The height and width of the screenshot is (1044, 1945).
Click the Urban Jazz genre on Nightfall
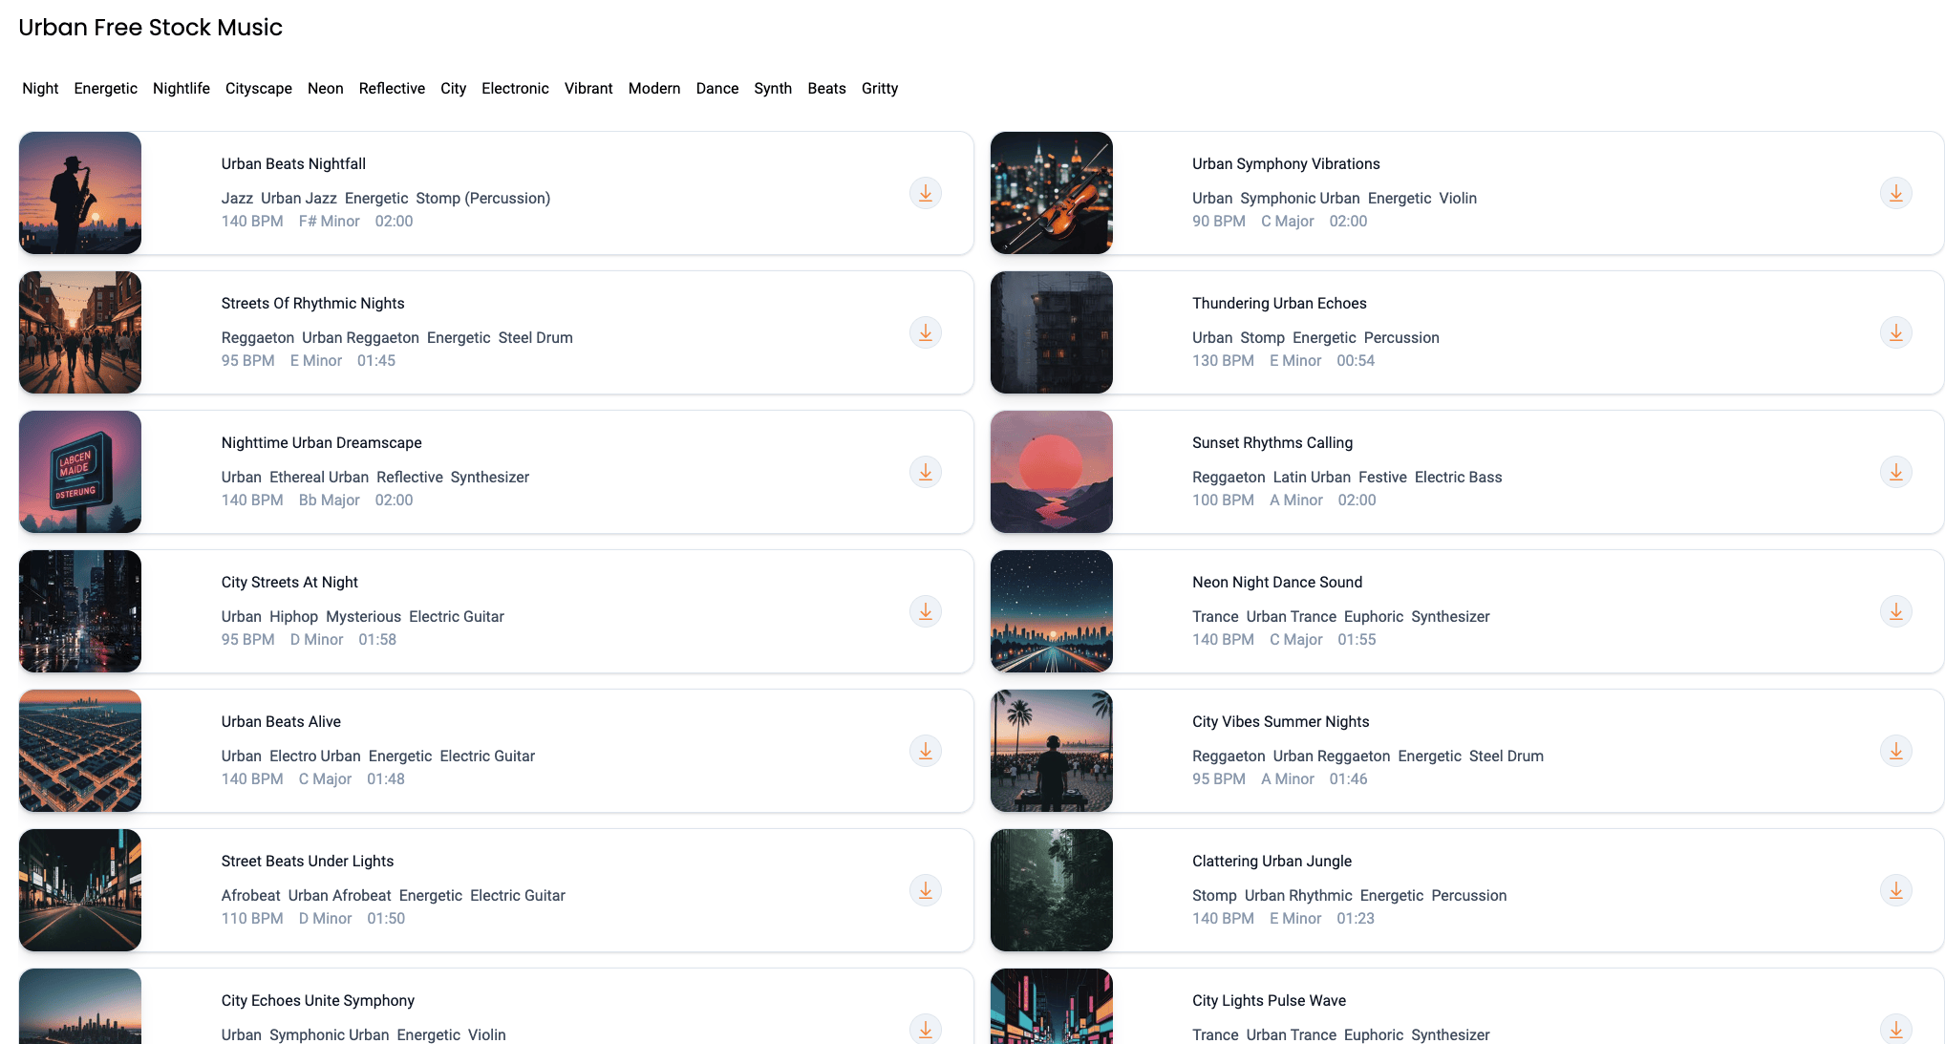(299, 198)
